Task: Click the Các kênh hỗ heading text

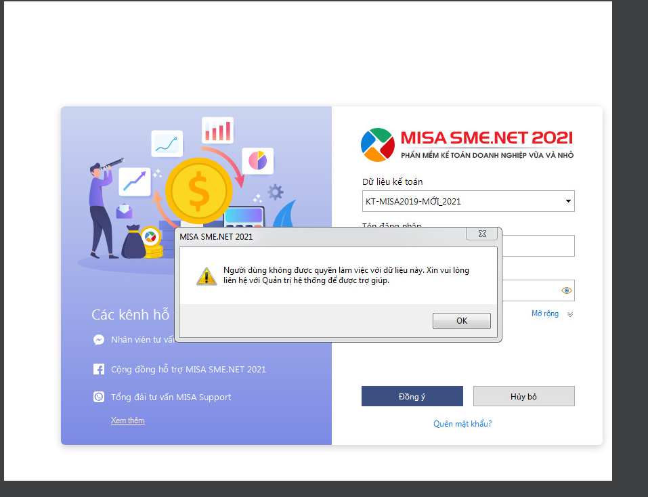Action: 131,315
